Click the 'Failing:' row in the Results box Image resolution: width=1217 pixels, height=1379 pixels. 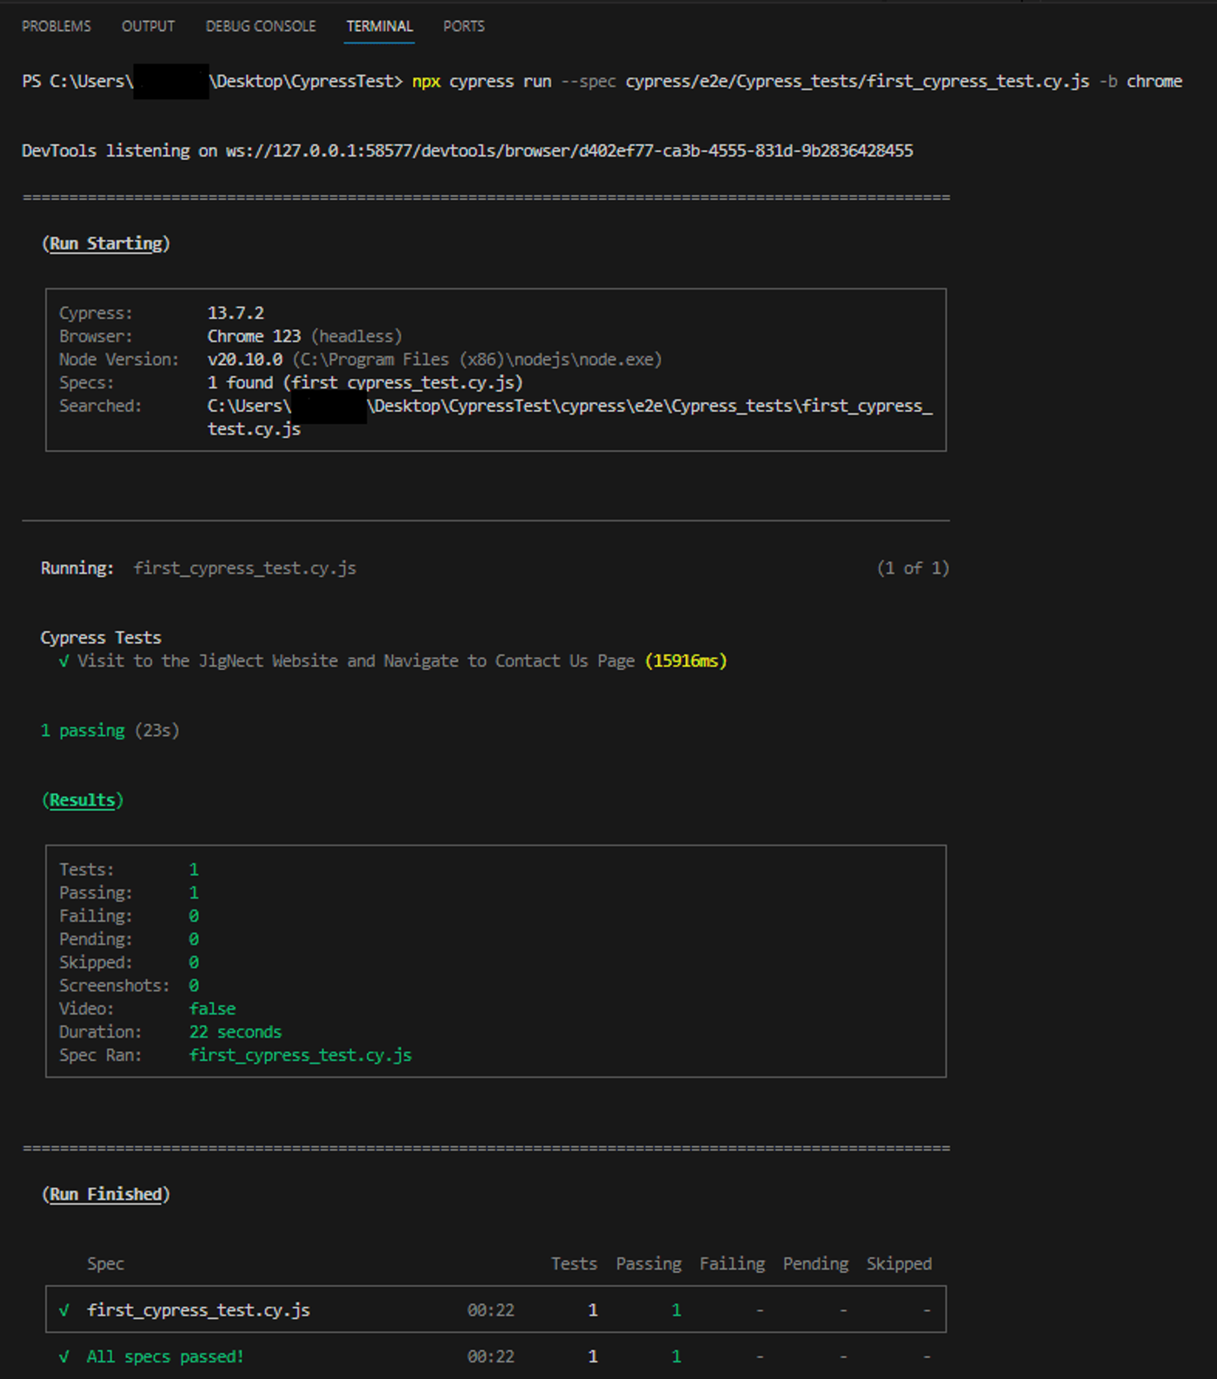[129, 916]
